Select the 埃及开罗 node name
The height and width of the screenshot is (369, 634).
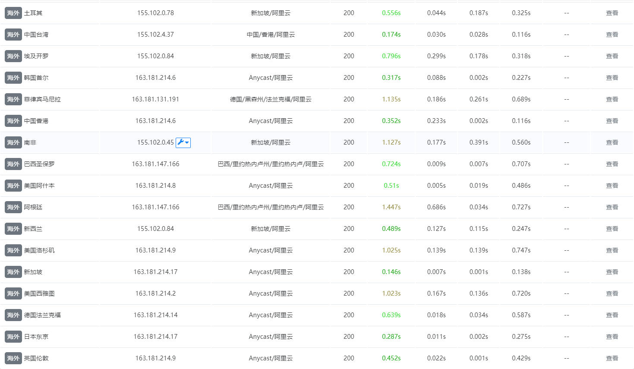point(36,56)
